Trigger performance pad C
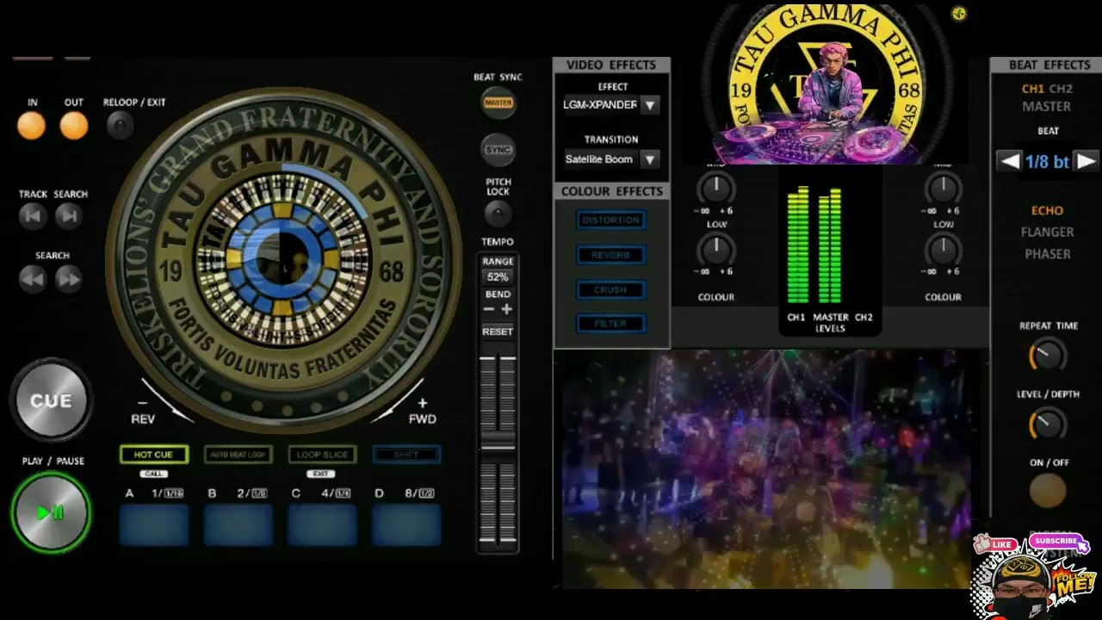Viewport: 1102px width, 620px height. [x=322, y=525]
